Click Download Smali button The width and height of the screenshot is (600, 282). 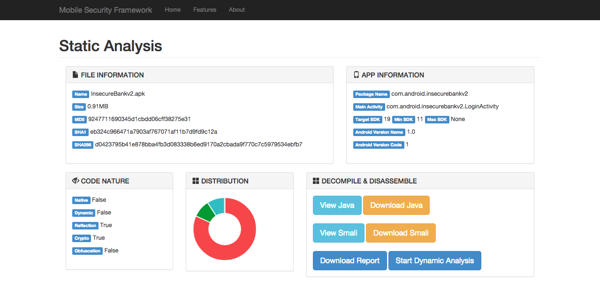(x=401, y=233)
